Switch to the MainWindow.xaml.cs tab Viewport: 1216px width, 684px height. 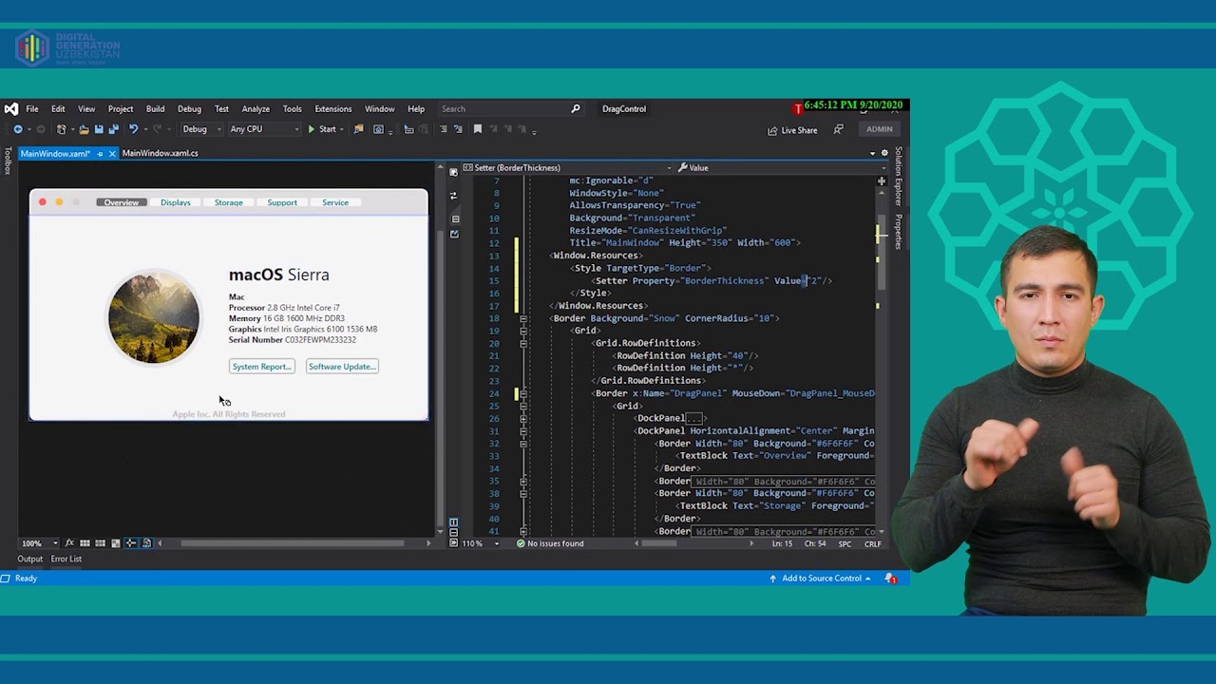[x=160, y=153]
